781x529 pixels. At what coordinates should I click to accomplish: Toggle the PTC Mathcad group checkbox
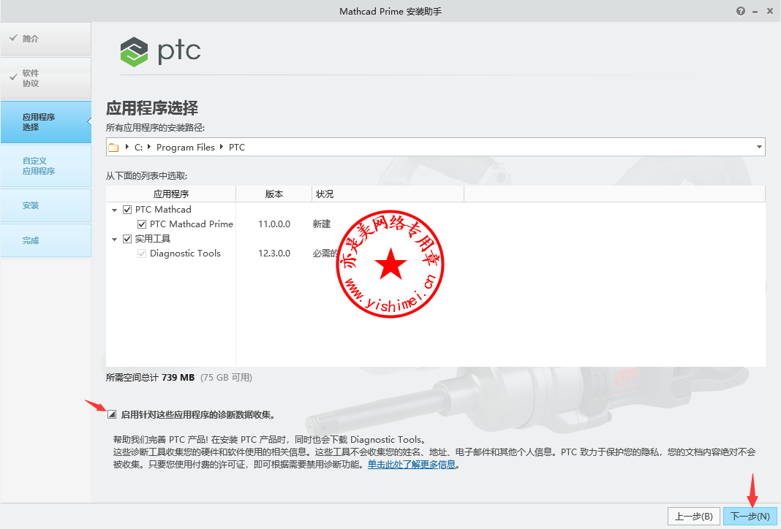click(127, 210)
